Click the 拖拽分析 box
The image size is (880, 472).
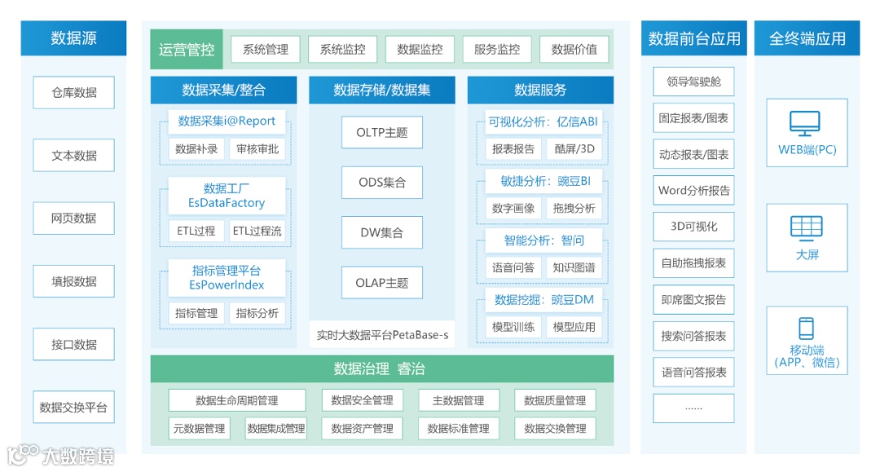coord(574,208)
